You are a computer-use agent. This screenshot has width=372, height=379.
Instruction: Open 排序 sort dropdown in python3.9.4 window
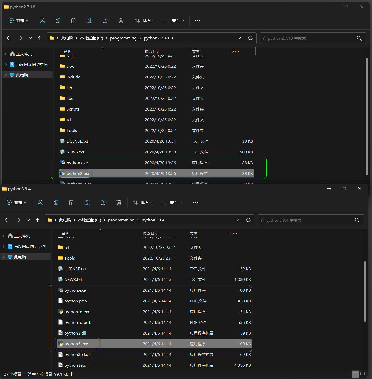tap(142, 203)
